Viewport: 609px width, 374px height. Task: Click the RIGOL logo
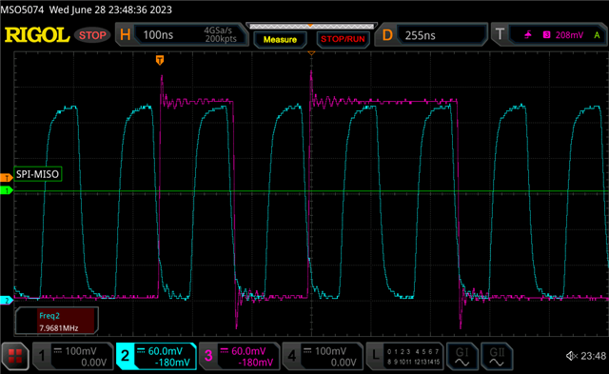[x=37, y=35]
